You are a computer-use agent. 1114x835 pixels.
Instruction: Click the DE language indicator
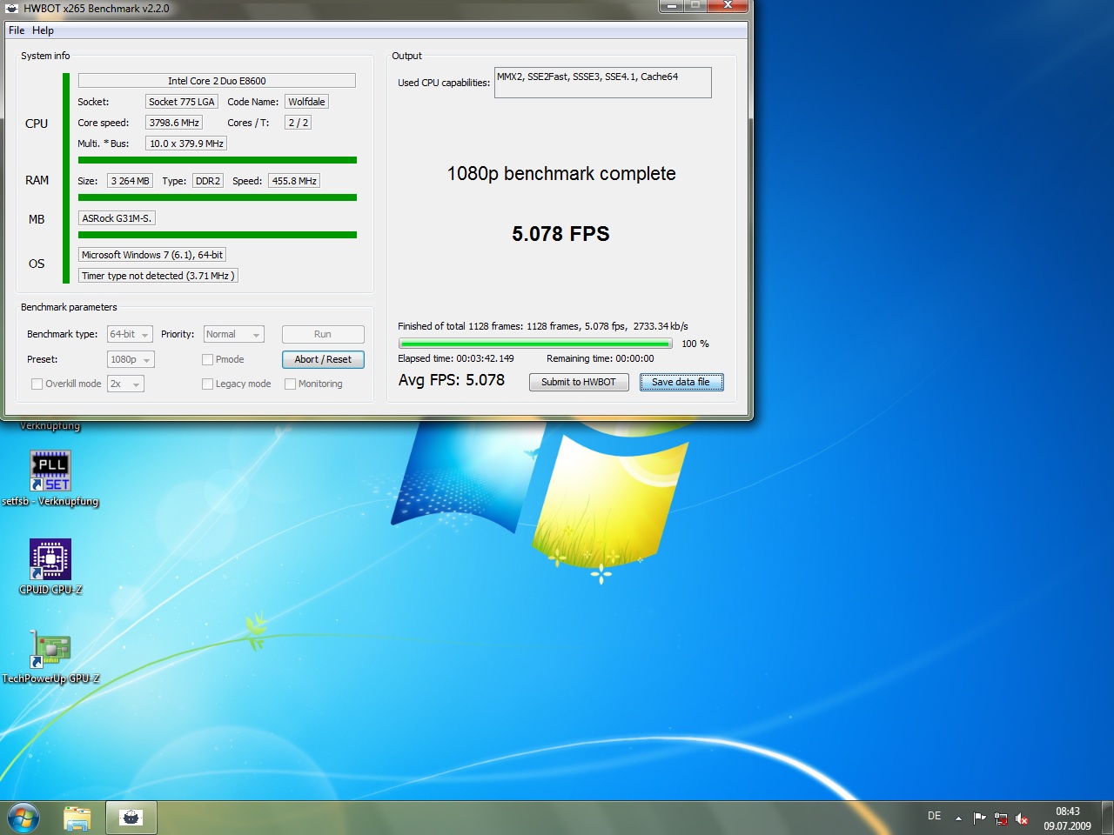point(934,816)
